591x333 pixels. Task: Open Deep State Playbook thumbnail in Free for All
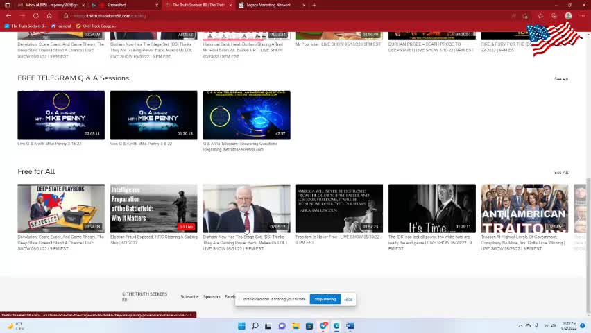tap(61, 209)
